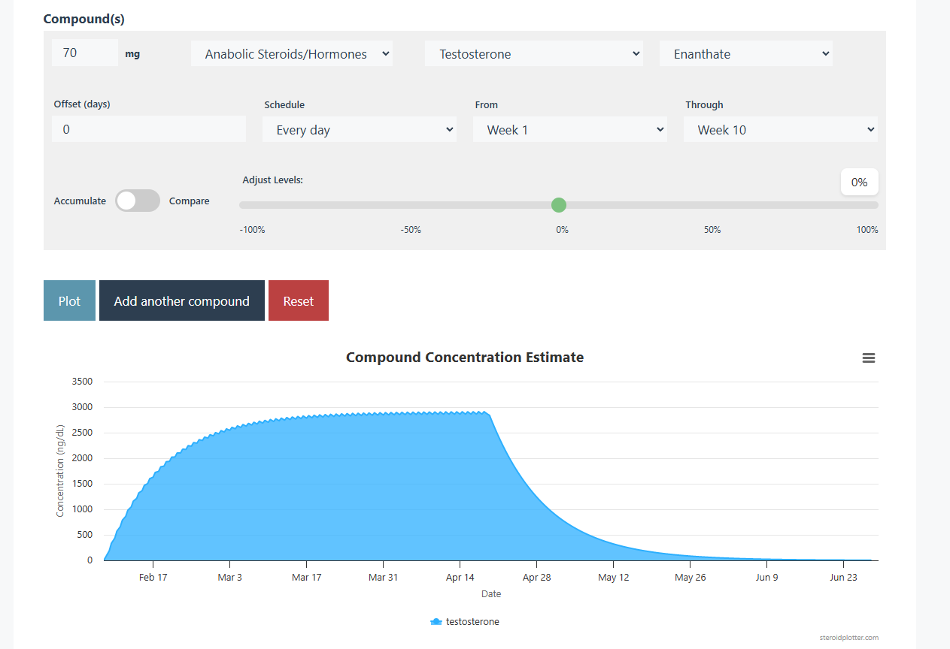Click the Compound Concentration Estimate chart title
This screenshot has height=649, width=950.
[x=464, y=358]
